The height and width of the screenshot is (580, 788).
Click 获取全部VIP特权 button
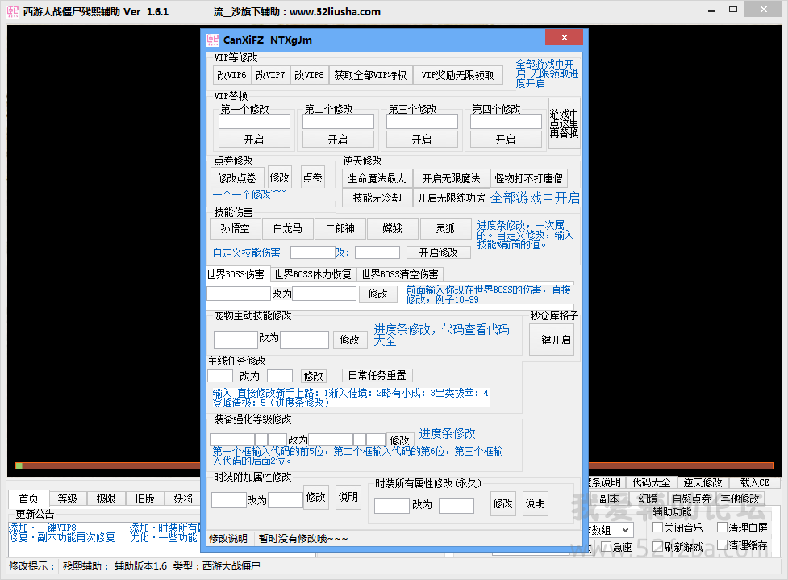[x=371, y=75]
